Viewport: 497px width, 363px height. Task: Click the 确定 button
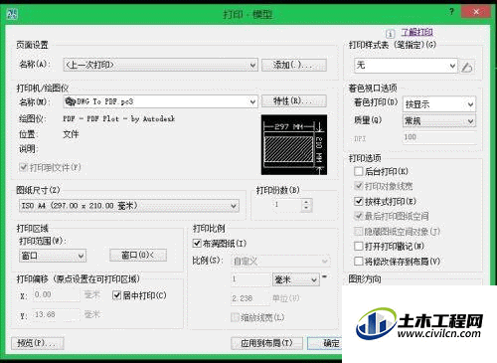point(325,343)
